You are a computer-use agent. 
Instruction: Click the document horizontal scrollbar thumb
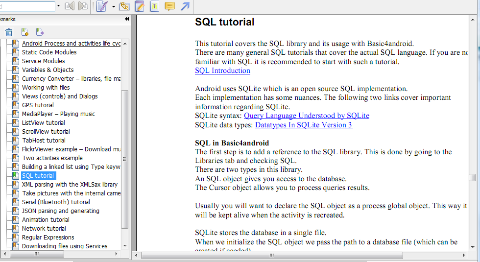point(272,255)
